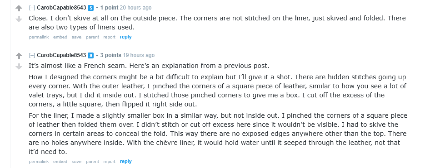Click the submitter S badge on first comment
The width and height of the screenshot is (425, 168).
(91, 8)
